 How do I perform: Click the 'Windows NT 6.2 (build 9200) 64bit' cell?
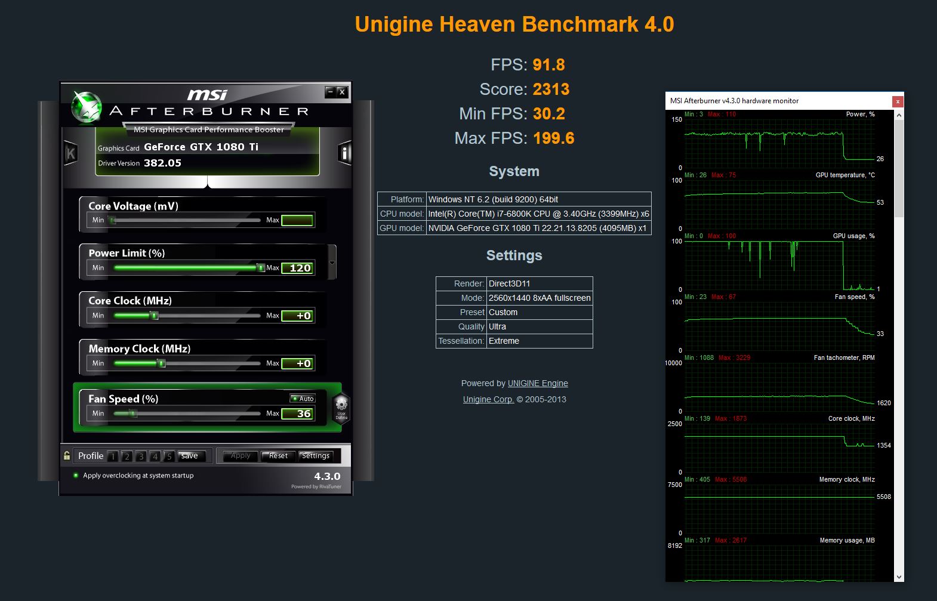[538, 199]
